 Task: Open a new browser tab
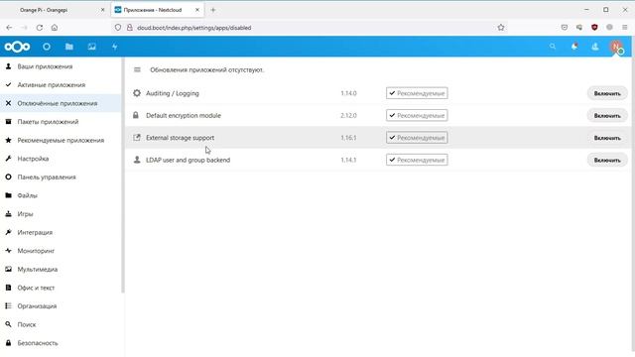click(213, 10)
